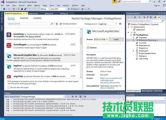Click the Output horizontal scrollbar
The image size is (166, 120).
point(40,115)
